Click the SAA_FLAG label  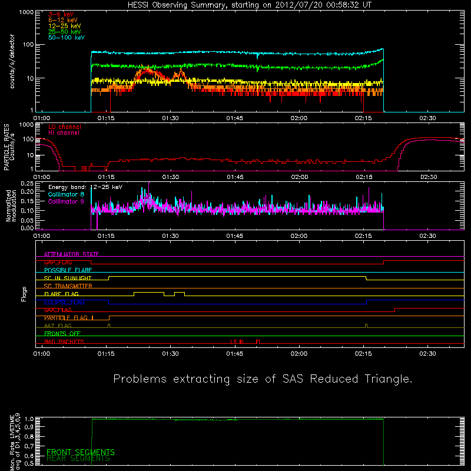pos(58,310)
